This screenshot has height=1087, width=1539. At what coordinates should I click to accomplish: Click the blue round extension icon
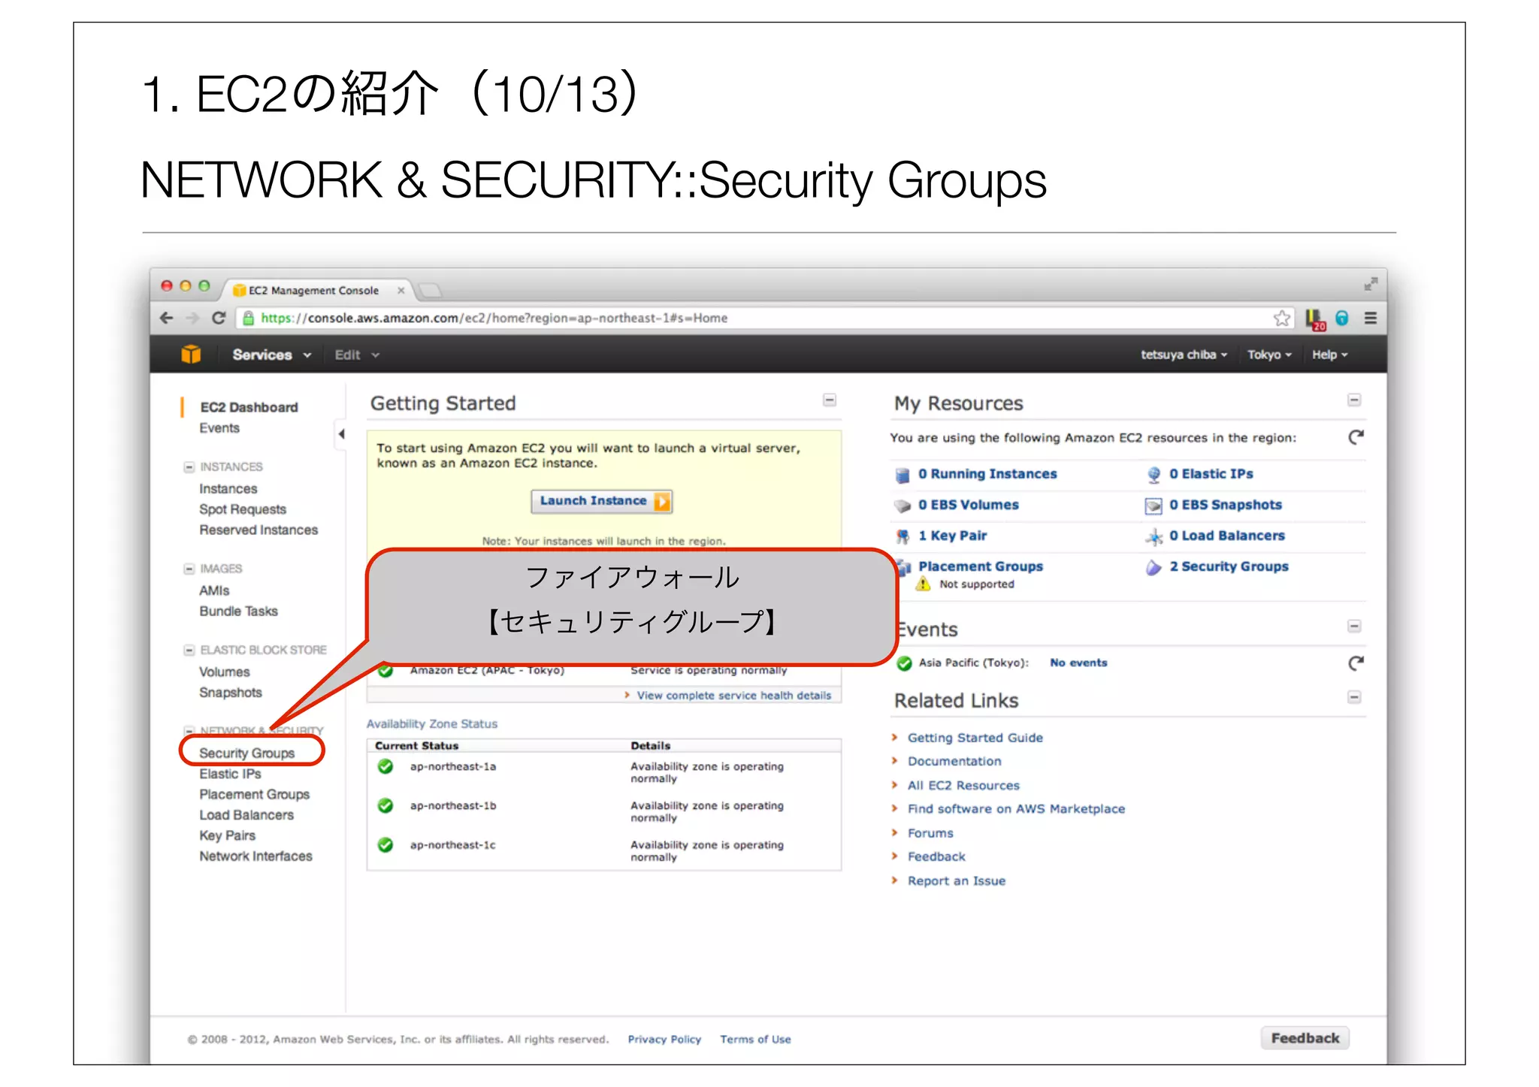point(1342,318)
